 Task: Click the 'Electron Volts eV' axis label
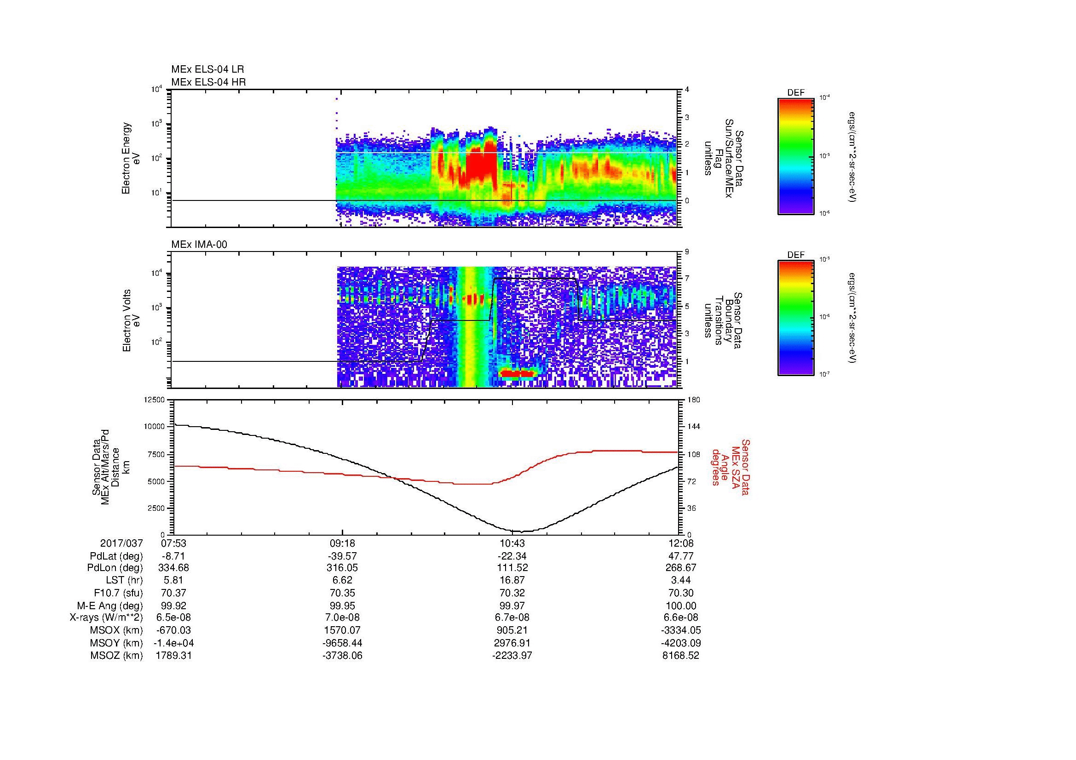point(131,320)
